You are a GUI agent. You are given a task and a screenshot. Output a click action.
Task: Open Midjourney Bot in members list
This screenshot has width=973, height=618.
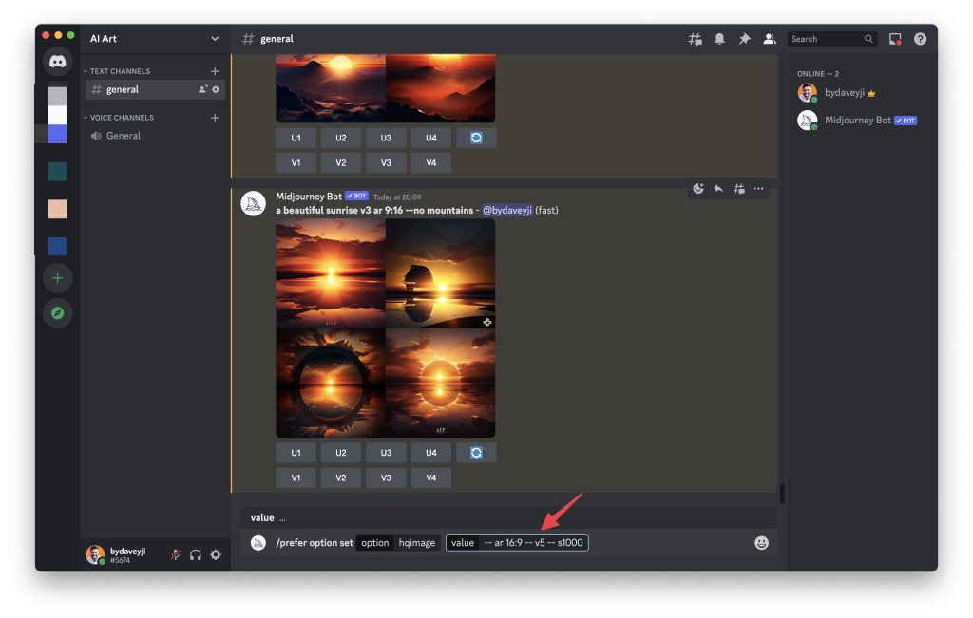coord(859,121)
